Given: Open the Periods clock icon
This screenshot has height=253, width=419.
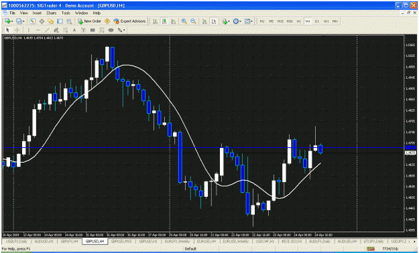Looking at the screenshot, I should click(x=236, y=21).
